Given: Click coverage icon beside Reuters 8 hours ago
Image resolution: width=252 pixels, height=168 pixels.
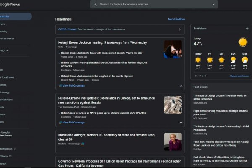Looking at the screenshot, I should (x=83, y=144).
